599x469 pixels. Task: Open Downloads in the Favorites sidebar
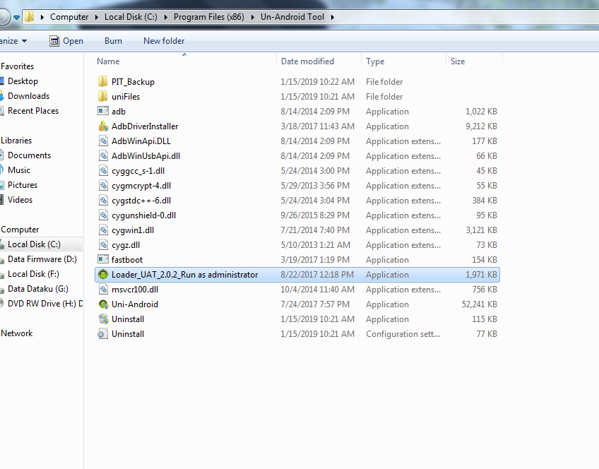coord(29,96)
